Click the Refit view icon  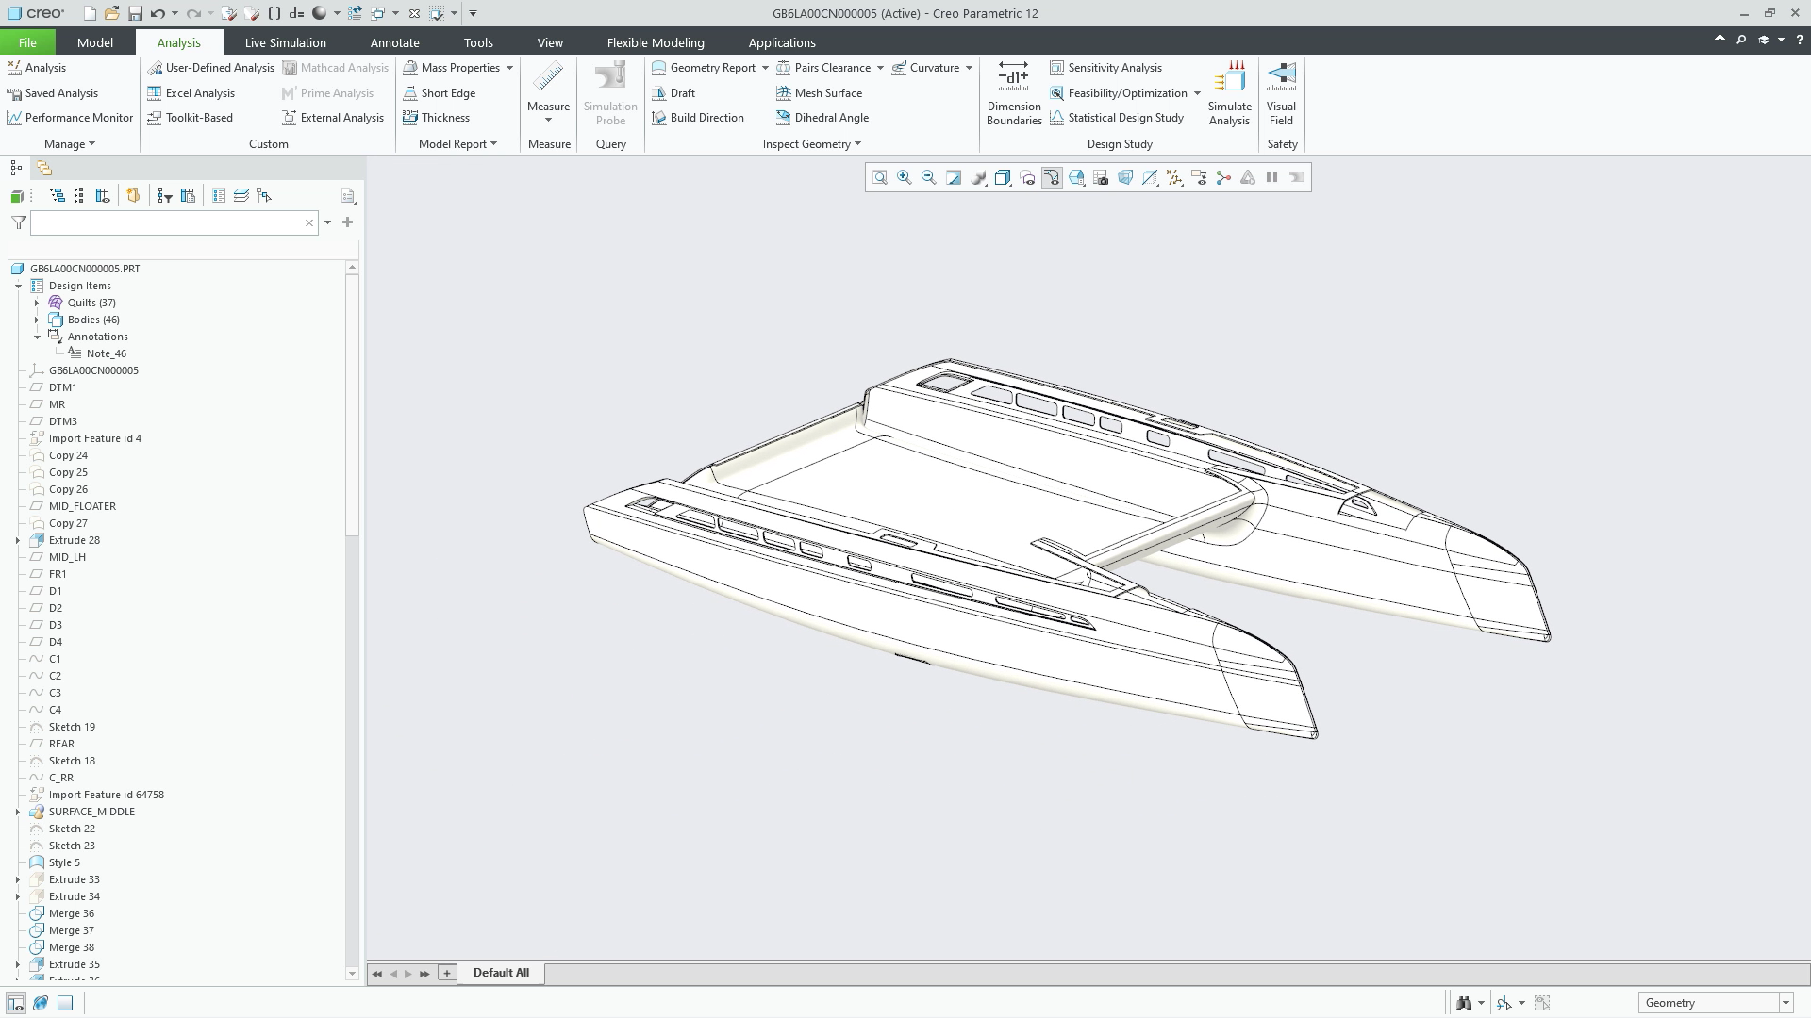[x=880, y=177]
